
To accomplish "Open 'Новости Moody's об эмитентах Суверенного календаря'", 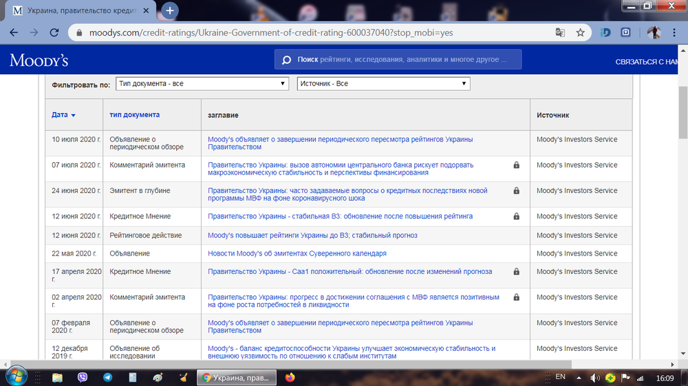I will pyautogui.click(x=297, y=253).
